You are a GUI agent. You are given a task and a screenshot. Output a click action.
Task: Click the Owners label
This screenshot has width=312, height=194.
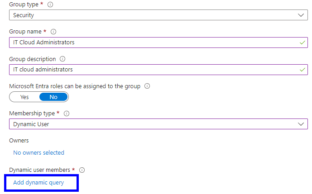click(19, 141)
